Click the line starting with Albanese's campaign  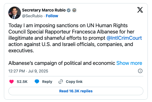tap(62, 63)
